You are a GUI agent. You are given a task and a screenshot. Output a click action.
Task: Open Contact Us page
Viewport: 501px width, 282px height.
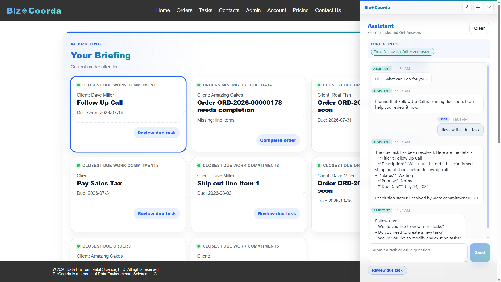[328, 10]
